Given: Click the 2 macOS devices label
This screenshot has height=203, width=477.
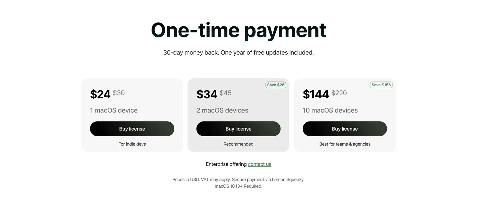Looking at the screenshot, I should pos(222,110).
